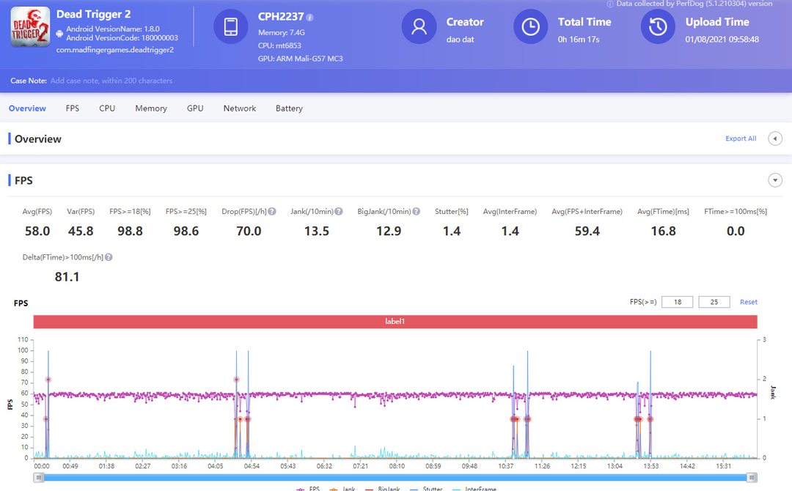Switch to the CPU tab
Screen dimensions: 792x491
[107, 108]
